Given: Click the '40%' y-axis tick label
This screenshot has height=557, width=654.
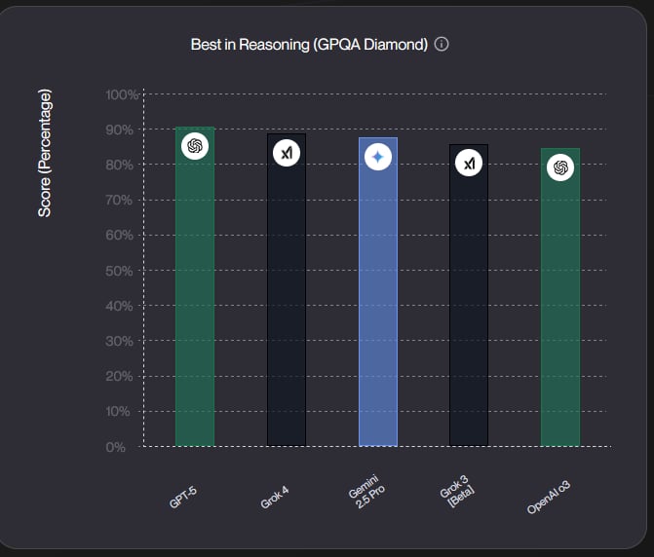Looking at the screenshot, I should pyautogui.click(x=119, y=306).
